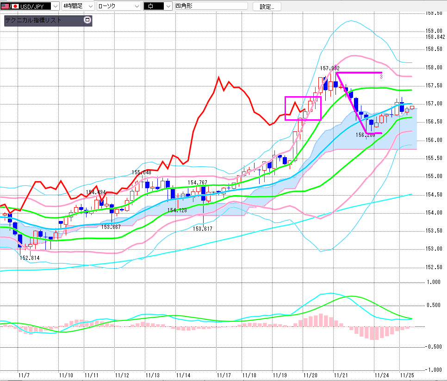Click the 157.902 high price label
Viewport: 447px width, 381px height.
330,68
